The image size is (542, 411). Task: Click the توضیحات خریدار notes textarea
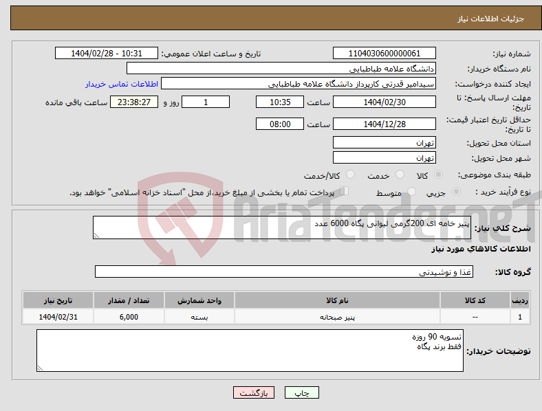(x=250, y=351)
